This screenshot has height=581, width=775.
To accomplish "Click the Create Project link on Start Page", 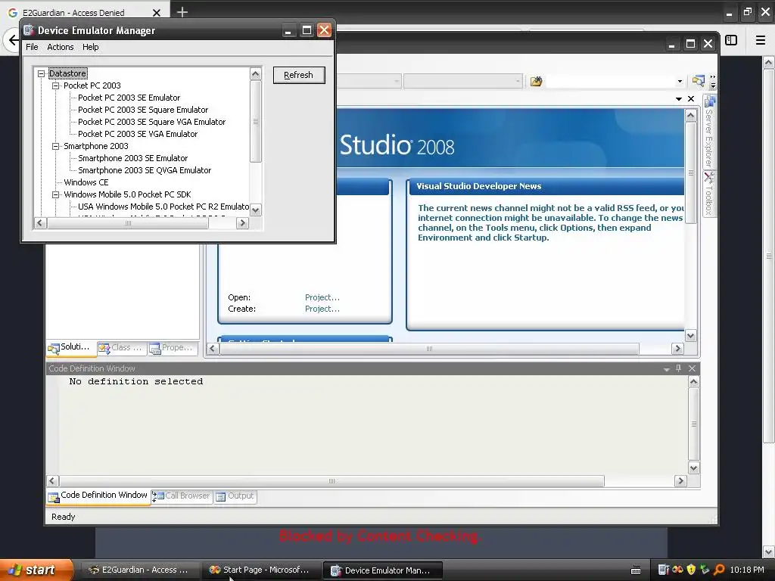I will 322,309.
